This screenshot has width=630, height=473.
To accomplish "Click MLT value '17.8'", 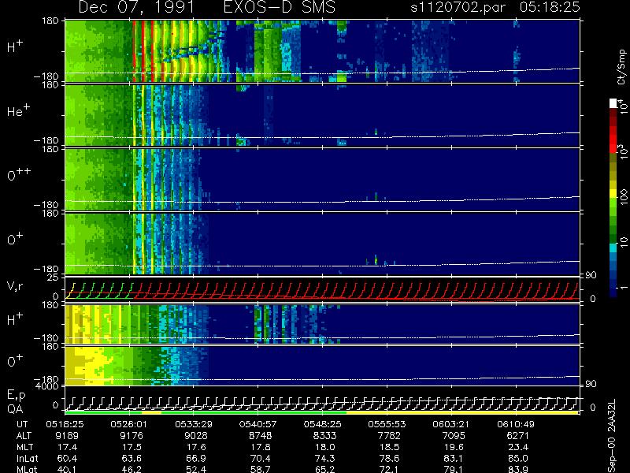I will pyautogui.click(x=261, y=447).
